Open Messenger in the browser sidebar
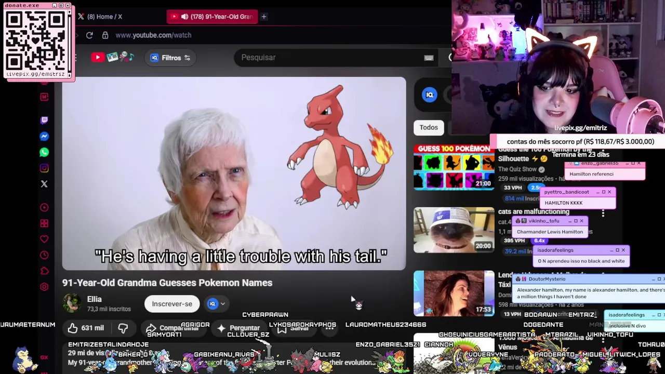Viewport: 665px width, 374px height. coord(44,136)
